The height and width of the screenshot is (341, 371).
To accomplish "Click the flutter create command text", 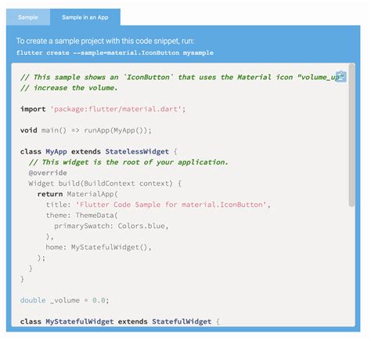I will pos(115,53).
